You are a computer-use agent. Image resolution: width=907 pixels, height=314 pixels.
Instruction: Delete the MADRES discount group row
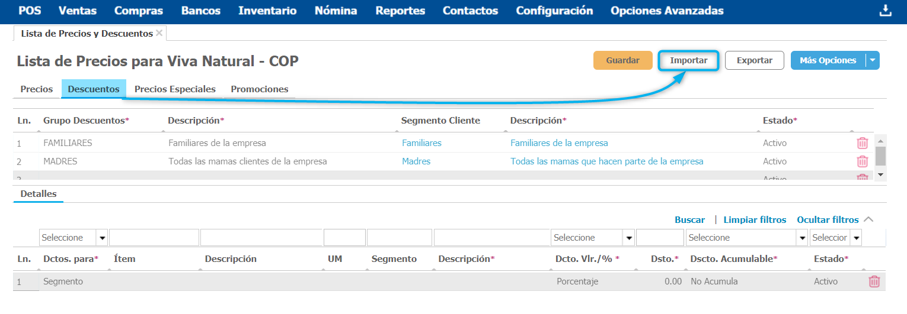coord(863,161)
